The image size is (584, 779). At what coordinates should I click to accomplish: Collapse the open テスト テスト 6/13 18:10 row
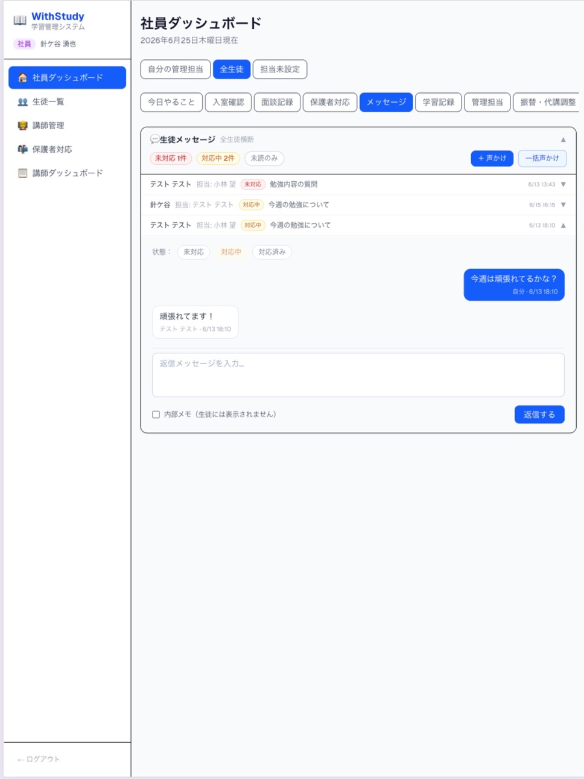click(x=358, y=225)
